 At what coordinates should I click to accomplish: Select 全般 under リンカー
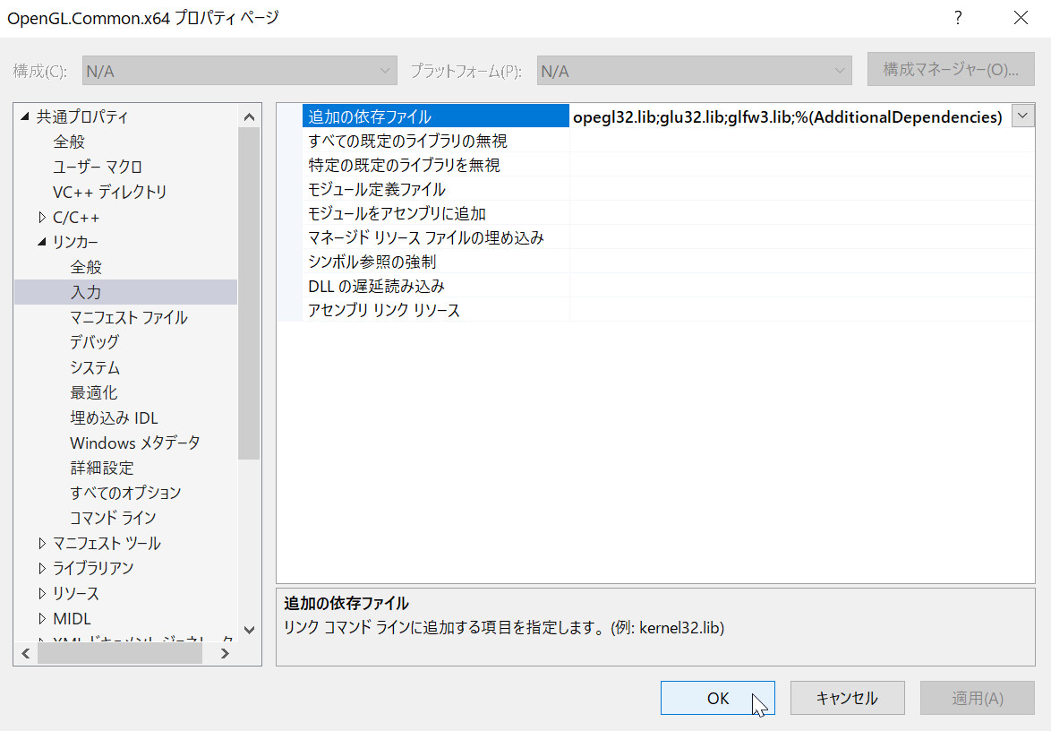(x=86, y=267)
